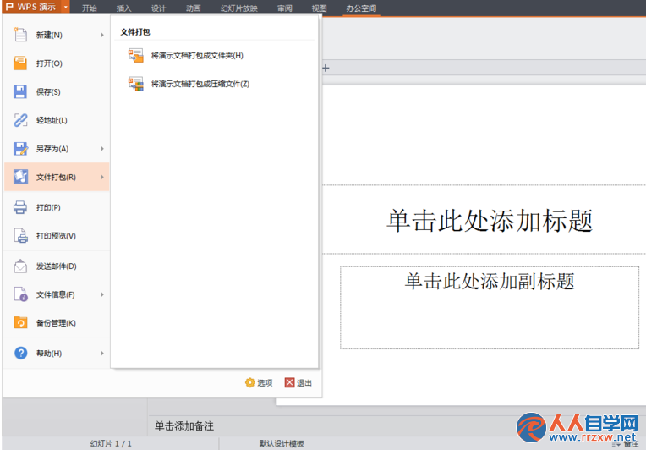Open the 视图 tab
Viewport: 646px width, 450px height.
coord(319,8)
